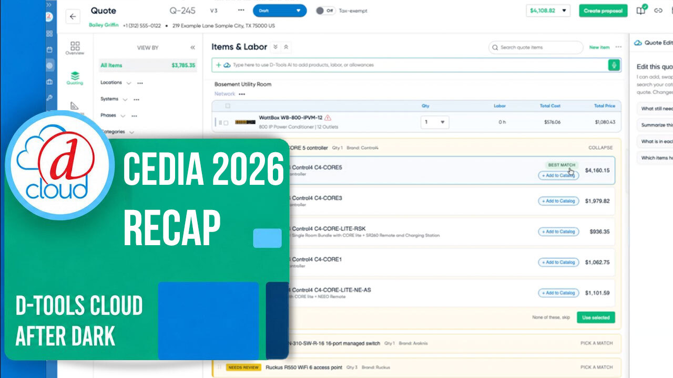Image resolution: width=673 pixels, height=378 pixels.
Task: Open more options next to New item
Action: pyautogui.click(x=618, y=47)
